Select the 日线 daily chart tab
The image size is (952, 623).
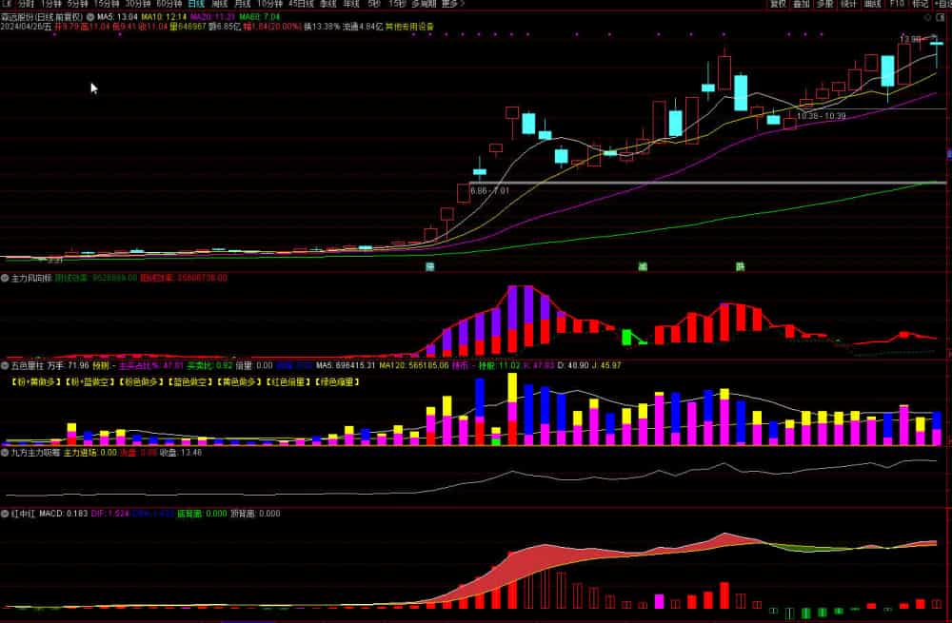196,4
